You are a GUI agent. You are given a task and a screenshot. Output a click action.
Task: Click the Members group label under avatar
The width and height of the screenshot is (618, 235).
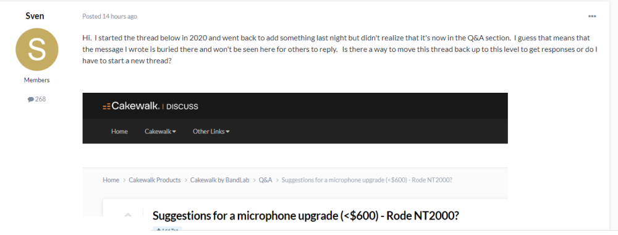point(36,80)
